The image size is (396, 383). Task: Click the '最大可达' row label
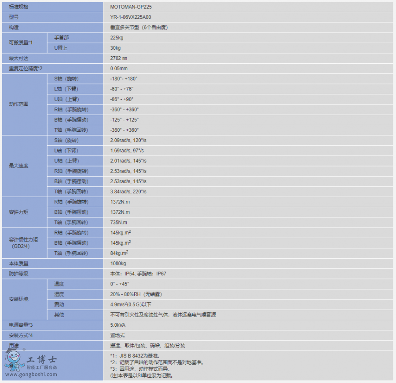18,58
